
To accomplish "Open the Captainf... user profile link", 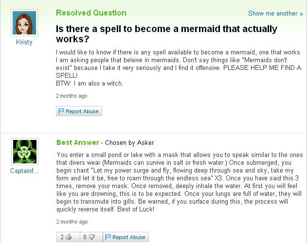I will (x=24, y=171).
